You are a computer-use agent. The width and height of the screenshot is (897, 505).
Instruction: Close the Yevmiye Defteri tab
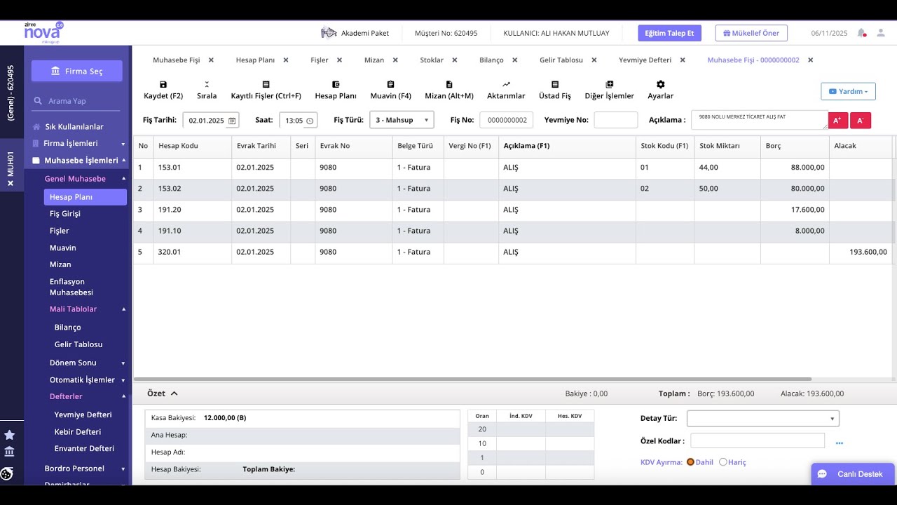point(683,60)
